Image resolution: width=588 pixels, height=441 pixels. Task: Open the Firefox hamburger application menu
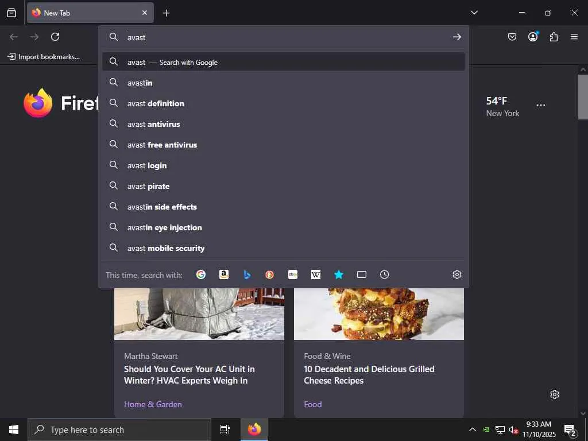(574, 37)
